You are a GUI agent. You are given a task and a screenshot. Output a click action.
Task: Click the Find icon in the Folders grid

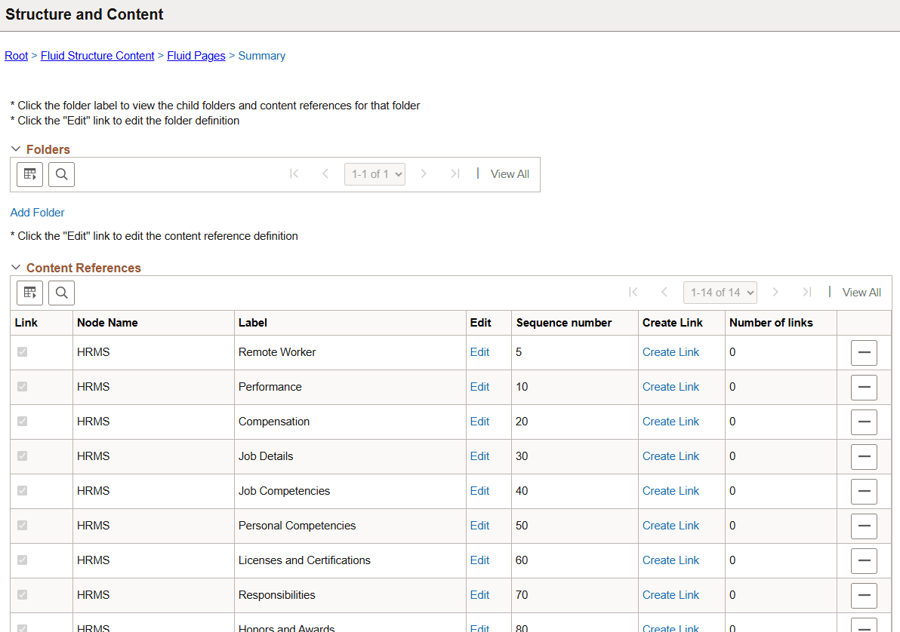pos(61,173)
